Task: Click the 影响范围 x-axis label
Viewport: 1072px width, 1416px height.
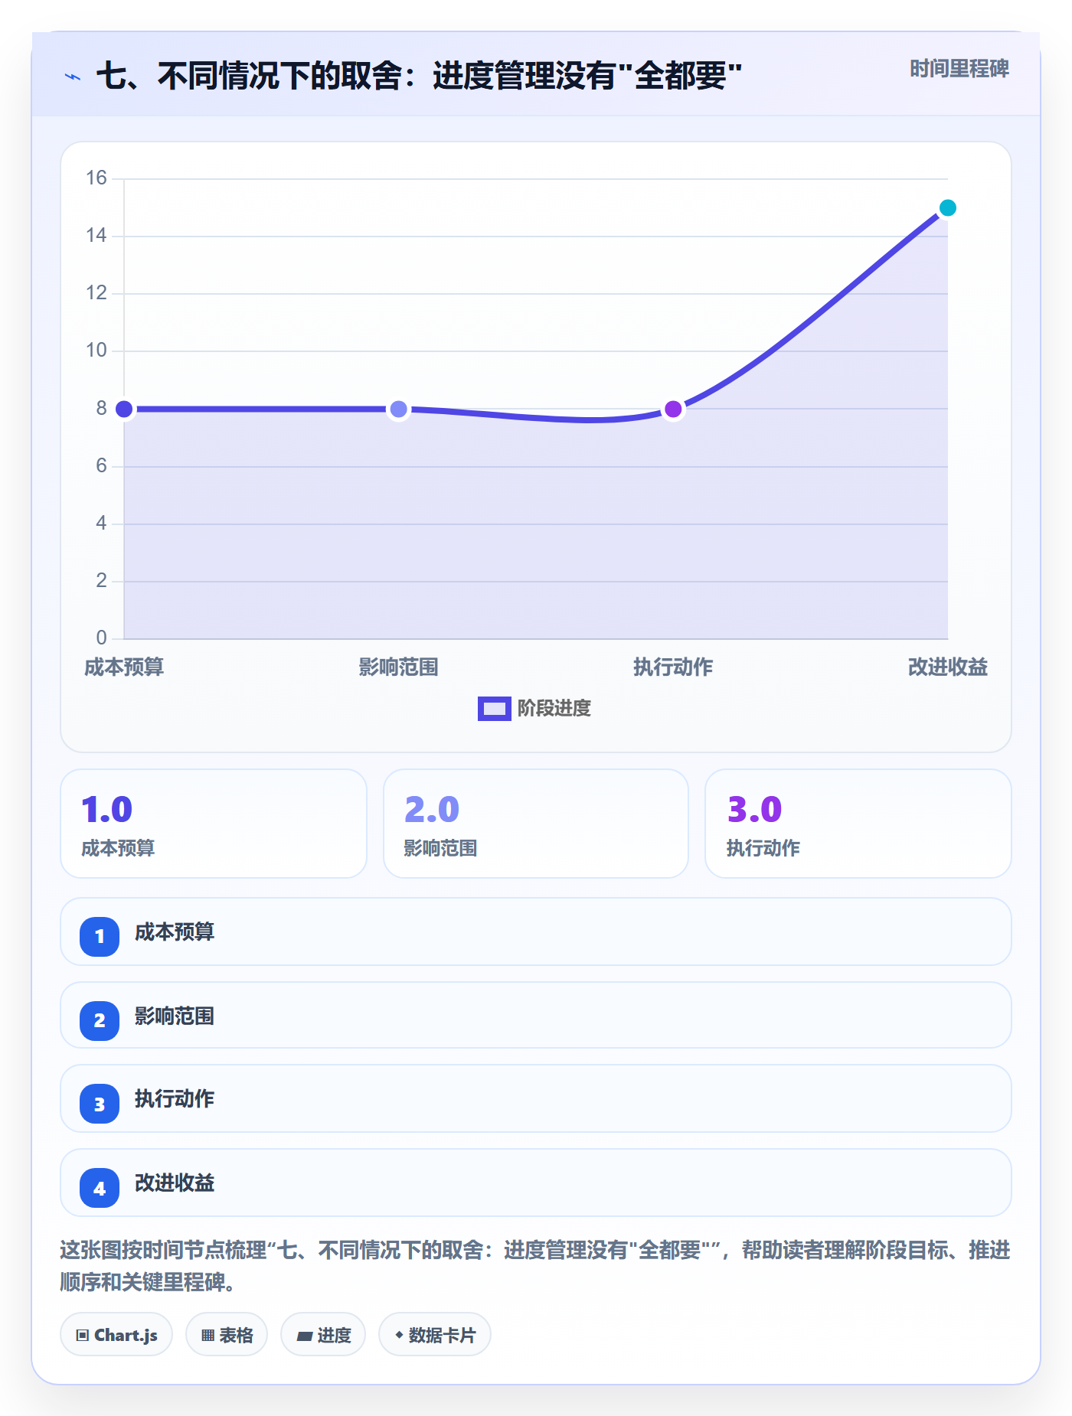Action: point(398,667)
